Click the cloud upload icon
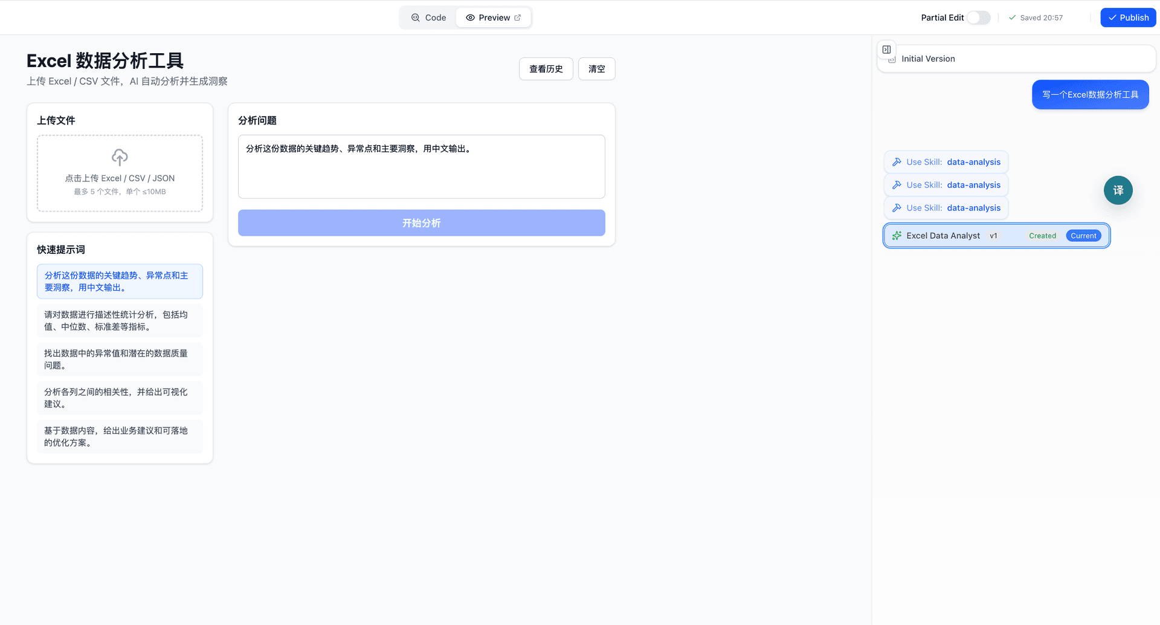The height and width of the screenshot is (625, 1160). click(120, 157)
